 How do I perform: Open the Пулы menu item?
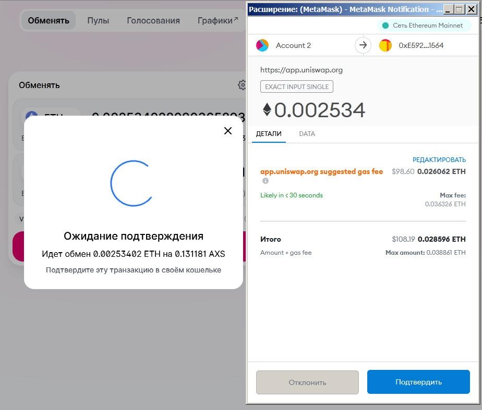[x=98, y=20]
